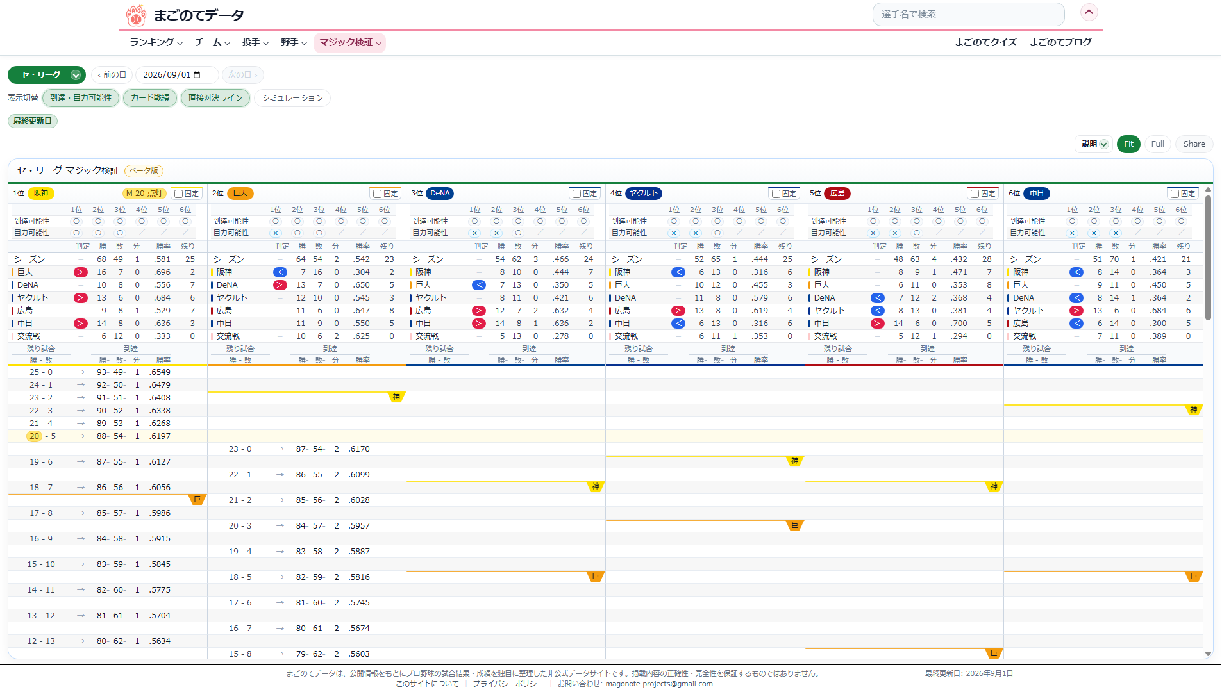Click the 選手名で検索 search field
Image resolution: width=1231 pixels, height=692 pixels.
[x=968, y=14]
